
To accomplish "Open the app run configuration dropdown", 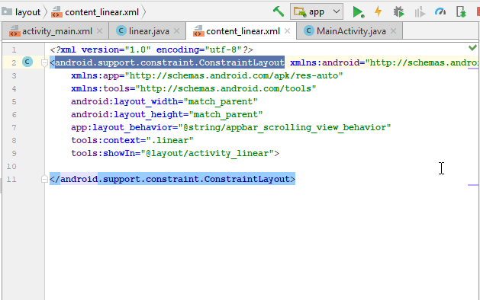I will click(317, 11).
